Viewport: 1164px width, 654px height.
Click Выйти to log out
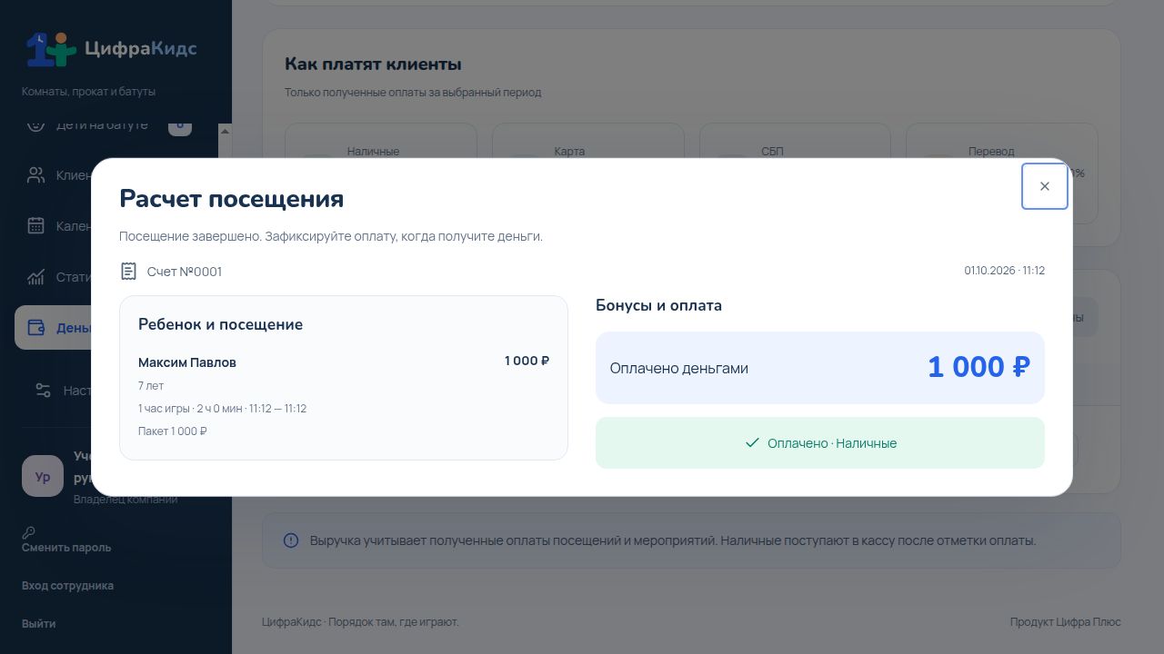(38, 624)
